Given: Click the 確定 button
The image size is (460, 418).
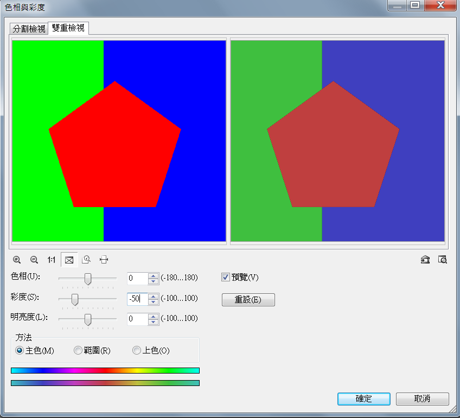Looking at the screenshot, I should 364,399.
